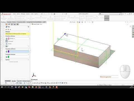Switch to the Modèle bottom tab
The image size is (134, 101).
click(x=14, y=81)
